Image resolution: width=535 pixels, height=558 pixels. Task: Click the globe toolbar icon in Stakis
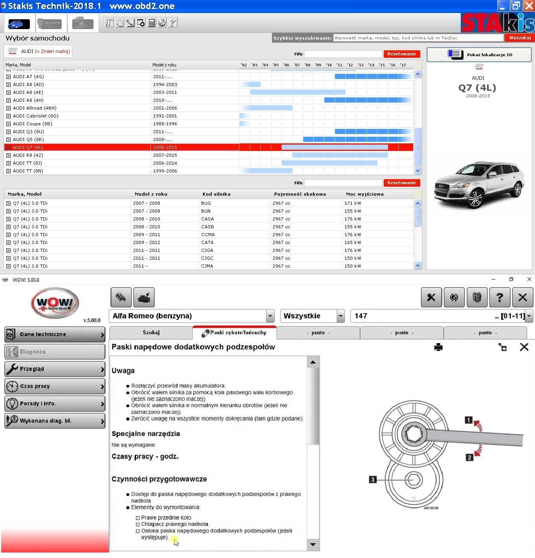click(162, 23)
